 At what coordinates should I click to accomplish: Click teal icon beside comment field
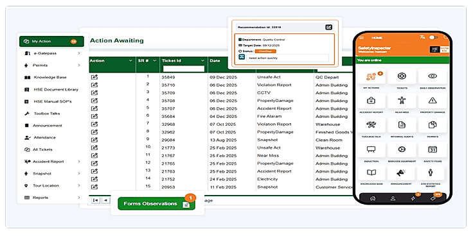point(242,57)
